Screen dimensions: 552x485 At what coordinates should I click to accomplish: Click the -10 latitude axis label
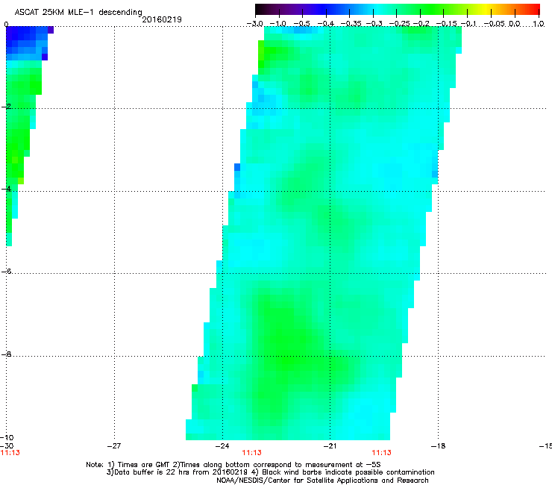point(7,437)
